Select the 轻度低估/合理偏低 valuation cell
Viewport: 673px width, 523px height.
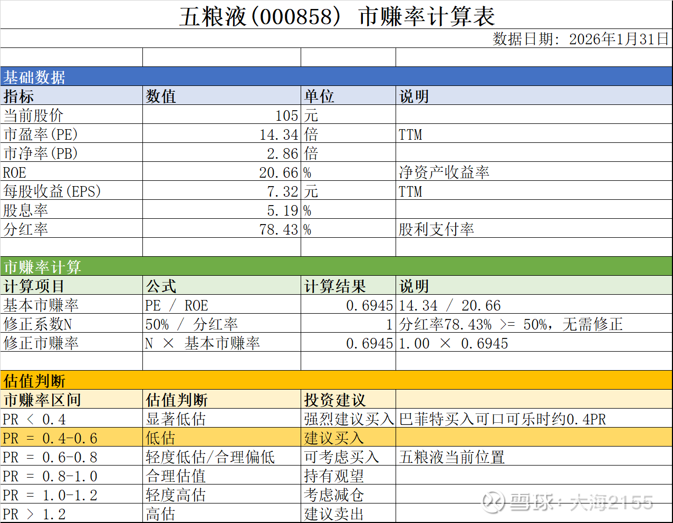click(222, 456)
